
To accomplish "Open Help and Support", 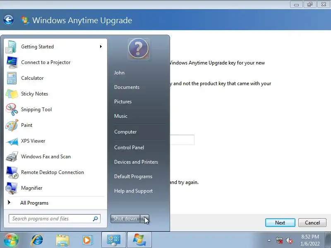I will click(133, 191).
